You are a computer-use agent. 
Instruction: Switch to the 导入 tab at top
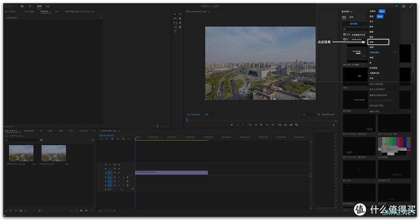[x=31, y=6]
